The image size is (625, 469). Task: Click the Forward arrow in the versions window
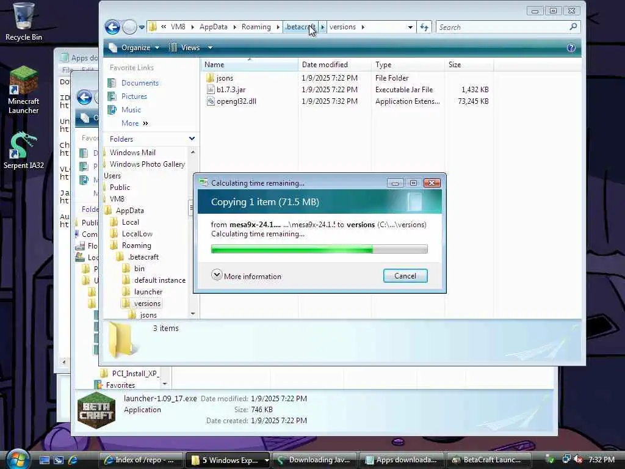pyautogui.click(x=129, y=27)
